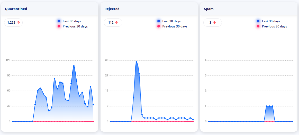Click the highest peak point in Quarantined chart
Screen dimensions: 299x135
(x=74, y=66)
